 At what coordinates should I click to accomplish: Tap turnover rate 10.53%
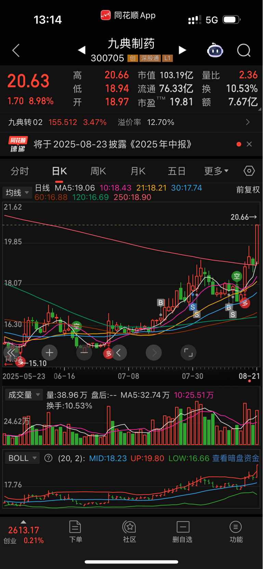242,89
